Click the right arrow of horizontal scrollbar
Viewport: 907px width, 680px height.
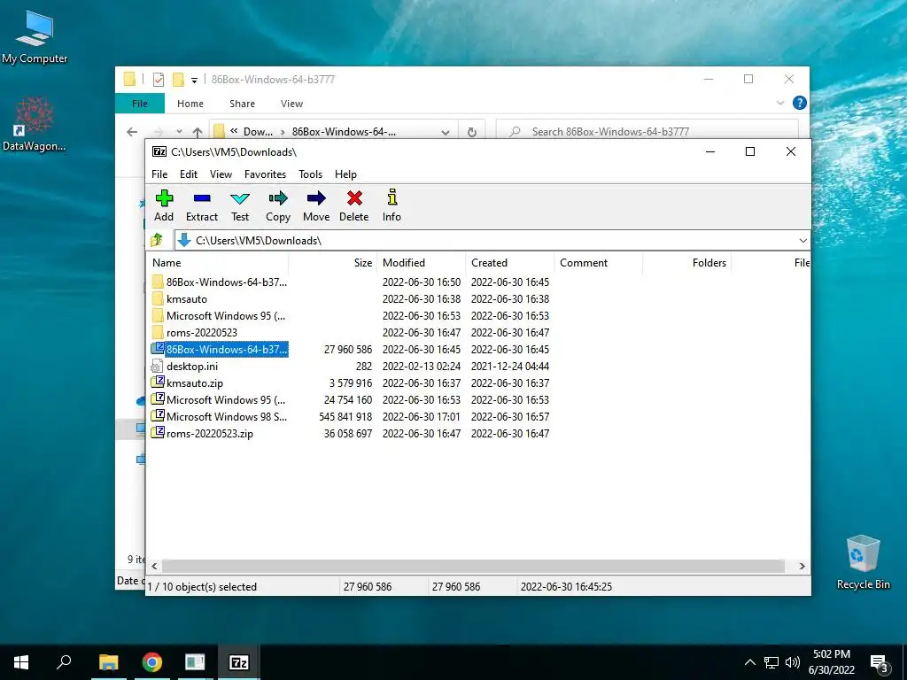tap(802, 566)
